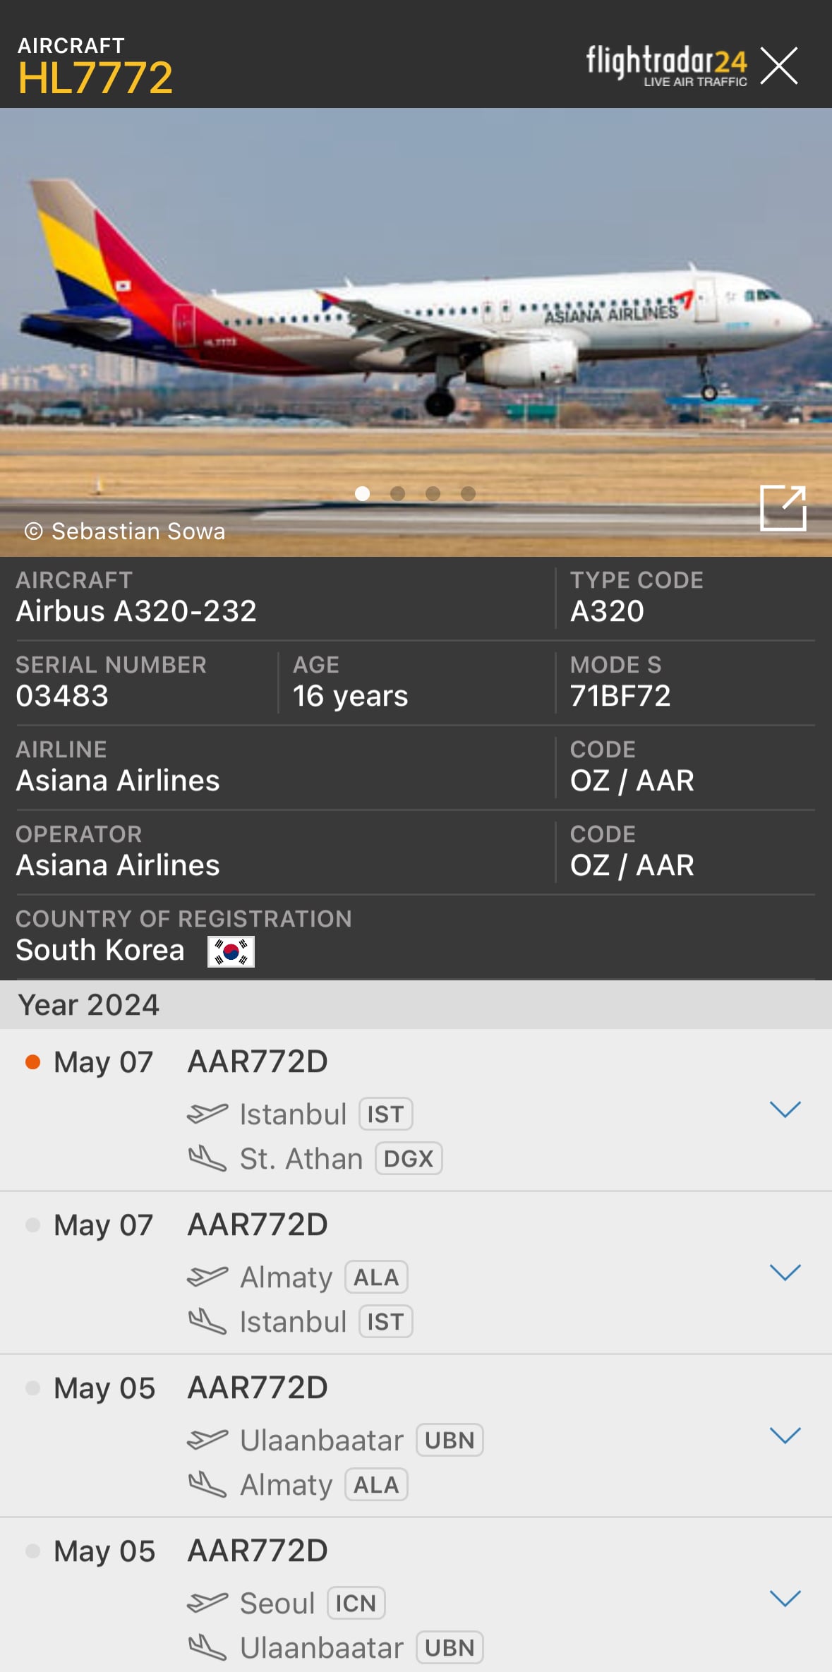Select the HL7772 registration title
832x1672 pixels.
[x=95, y=78]
